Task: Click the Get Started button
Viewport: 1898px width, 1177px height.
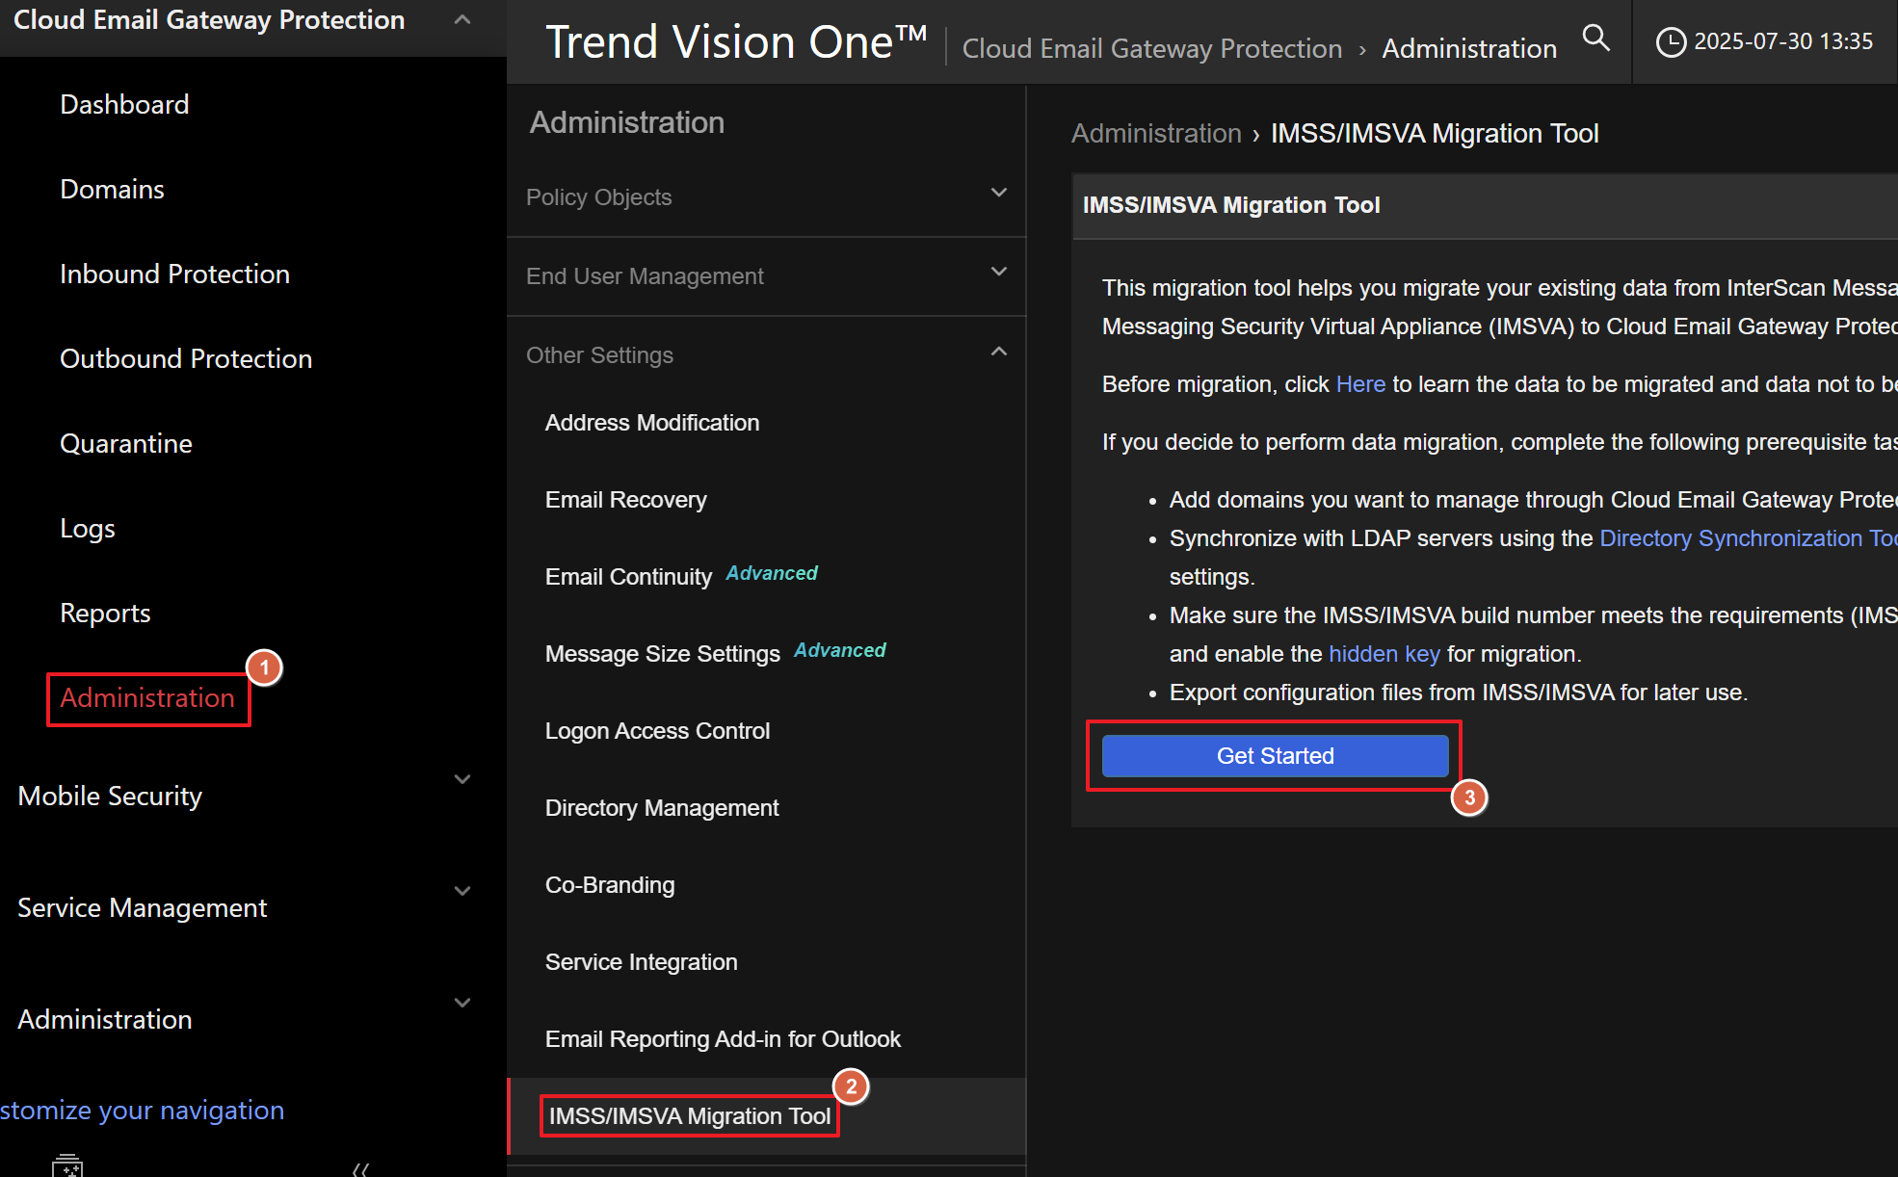Action: tap(1275, 756)
